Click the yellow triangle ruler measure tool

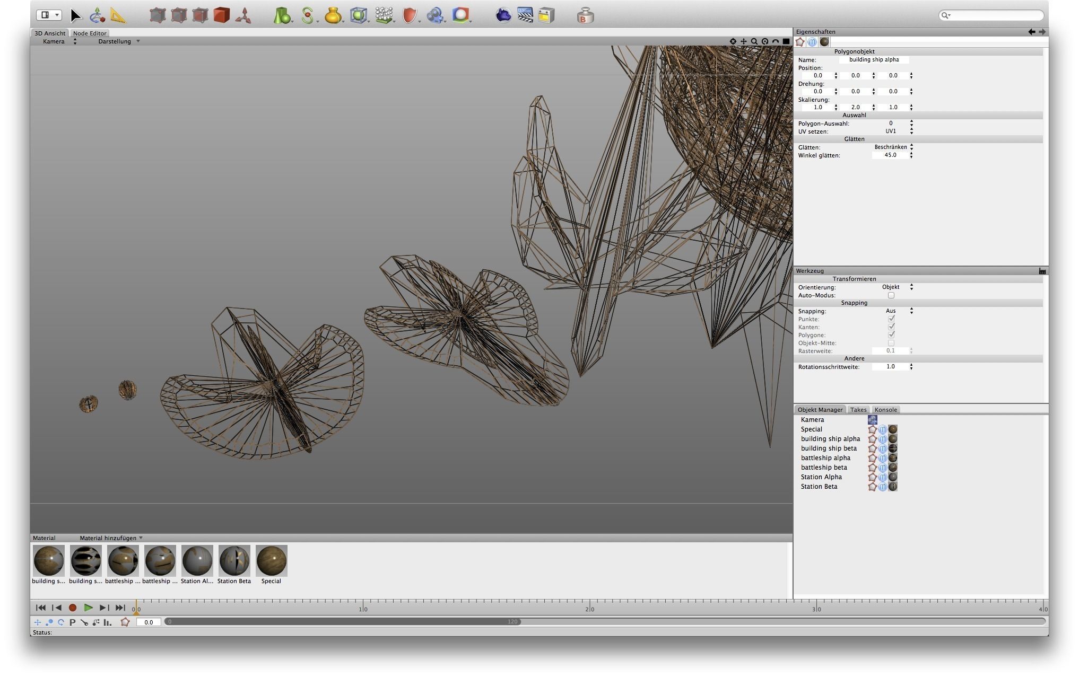pyautogui.click(x=118, y=15)
